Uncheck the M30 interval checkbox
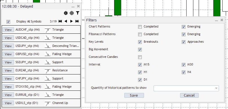The width and height of the screenshot is (228, 109). coord(184,65)
